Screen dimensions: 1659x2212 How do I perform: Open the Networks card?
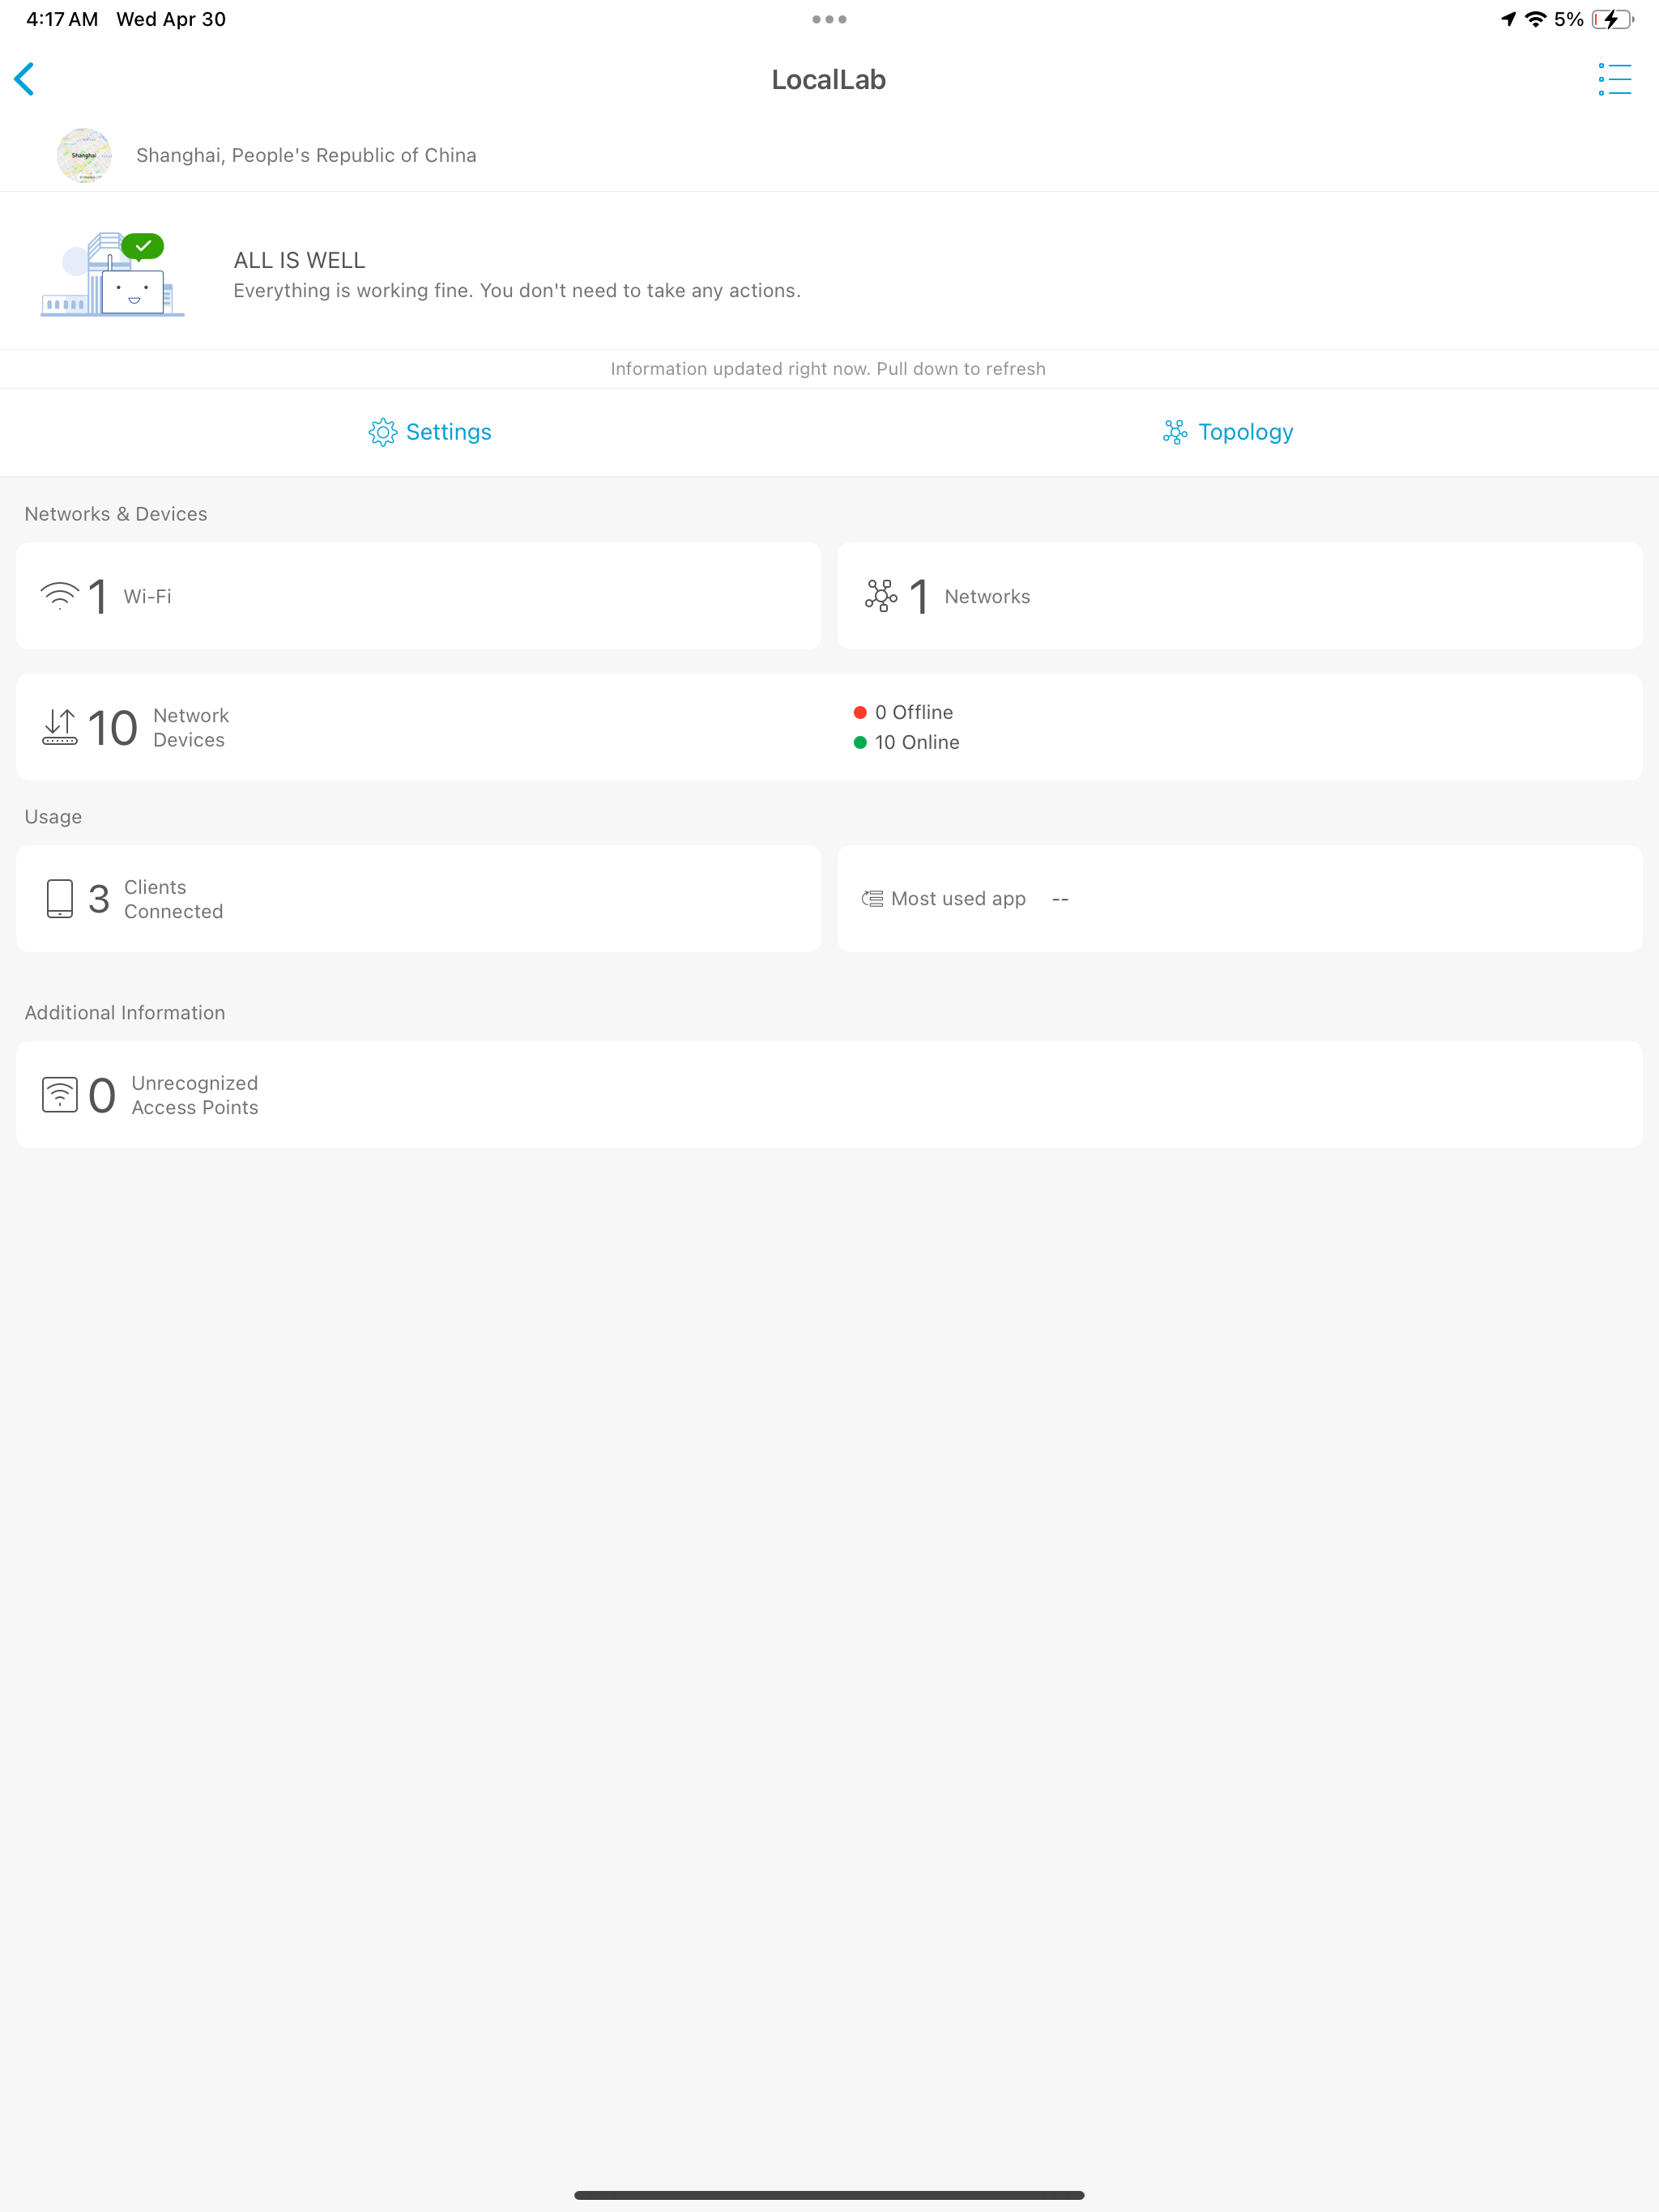(x=1239, y=596)
